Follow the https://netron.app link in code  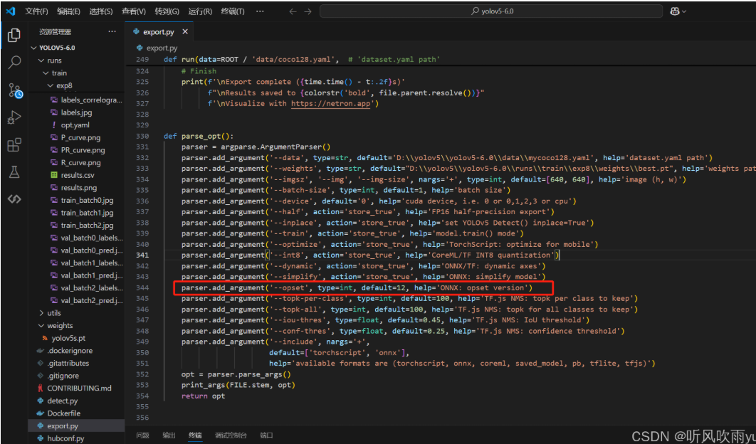click(332, 103)
